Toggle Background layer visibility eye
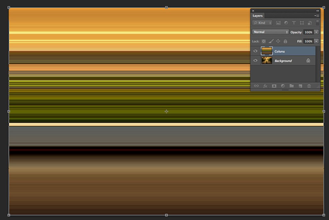The image size is (329, 220). pos(255,61)
